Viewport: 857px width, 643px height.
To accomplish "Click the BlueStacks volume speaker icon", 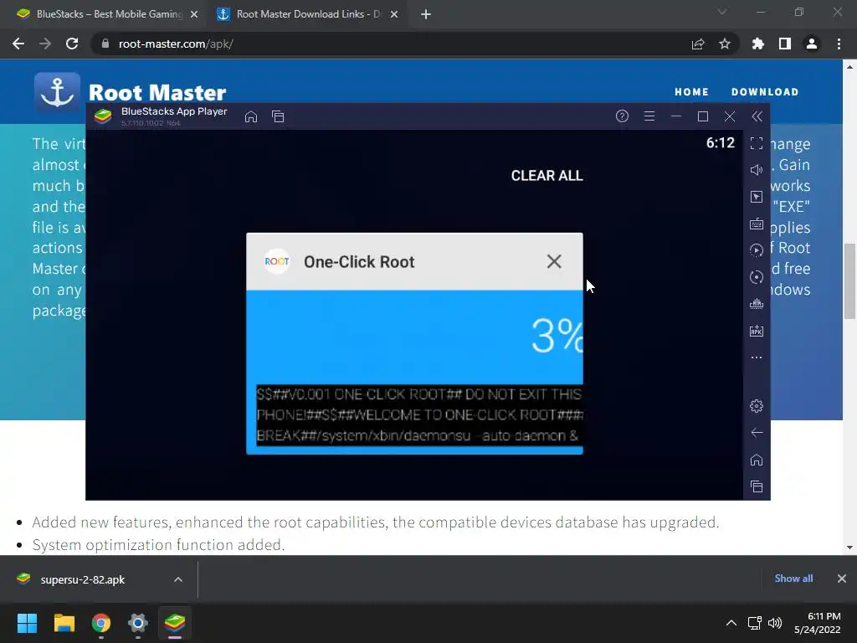I will 757,170.
